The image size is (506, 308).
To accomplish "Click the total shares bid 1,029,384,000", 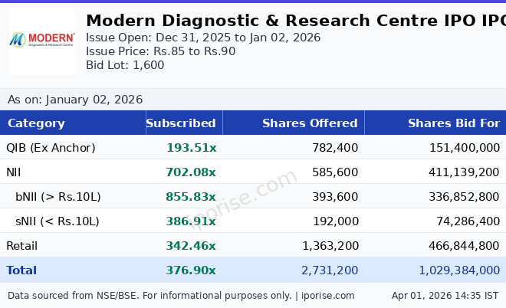I will (x=459, y=270).
